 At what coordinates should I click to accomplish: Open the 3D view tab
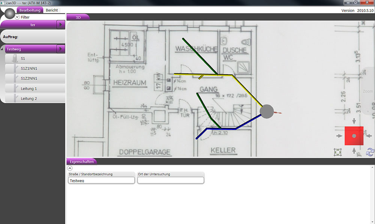[78, 17]
